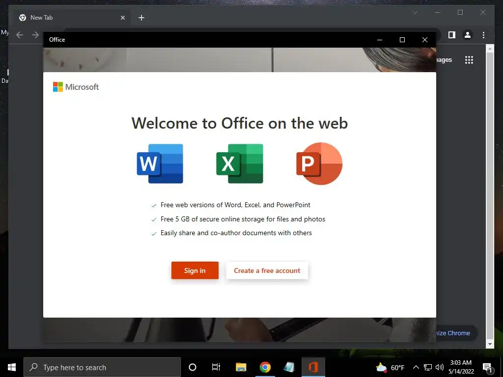Viewport: 503px width, 377px height.
Task: Show hidden system tray icons
Action: [x=416, y=367]
